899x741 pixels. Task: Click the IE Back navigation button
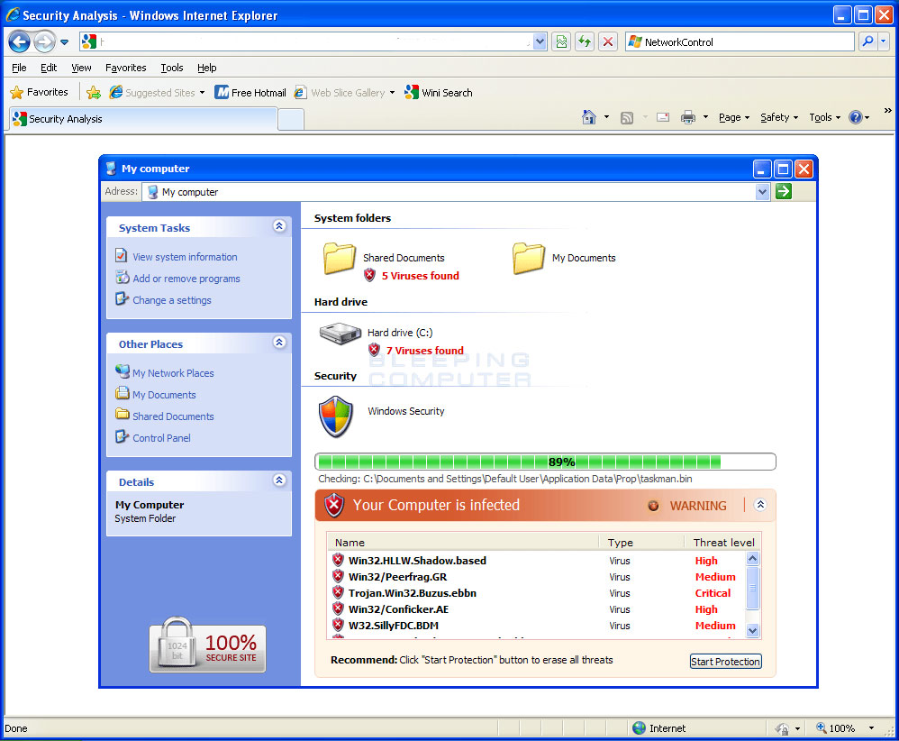(x=20, y=41)
